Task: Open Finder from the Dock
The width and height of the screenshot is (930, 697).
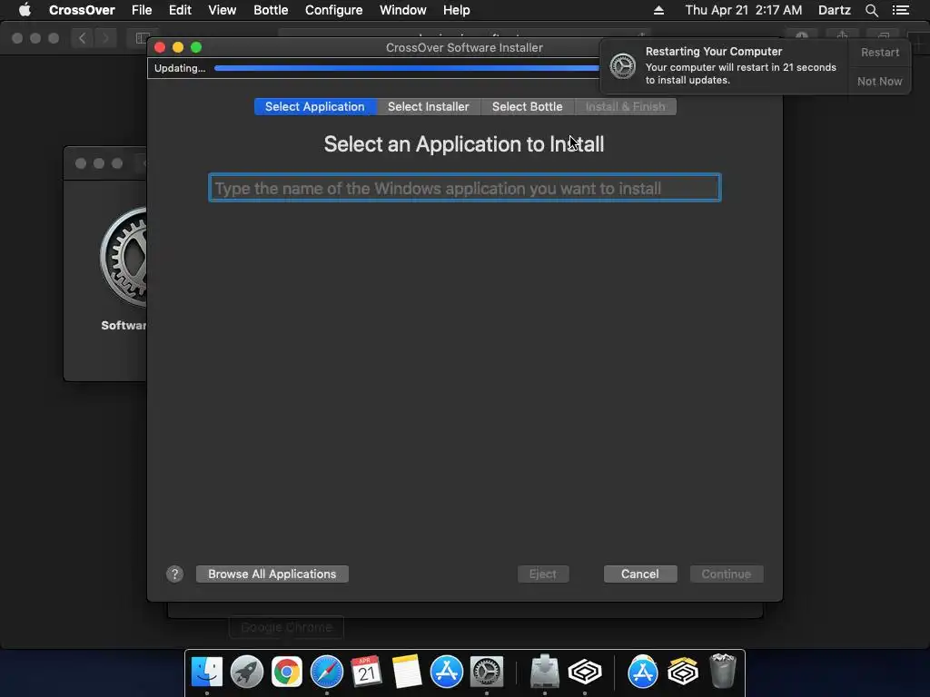Action: (207, 672)
